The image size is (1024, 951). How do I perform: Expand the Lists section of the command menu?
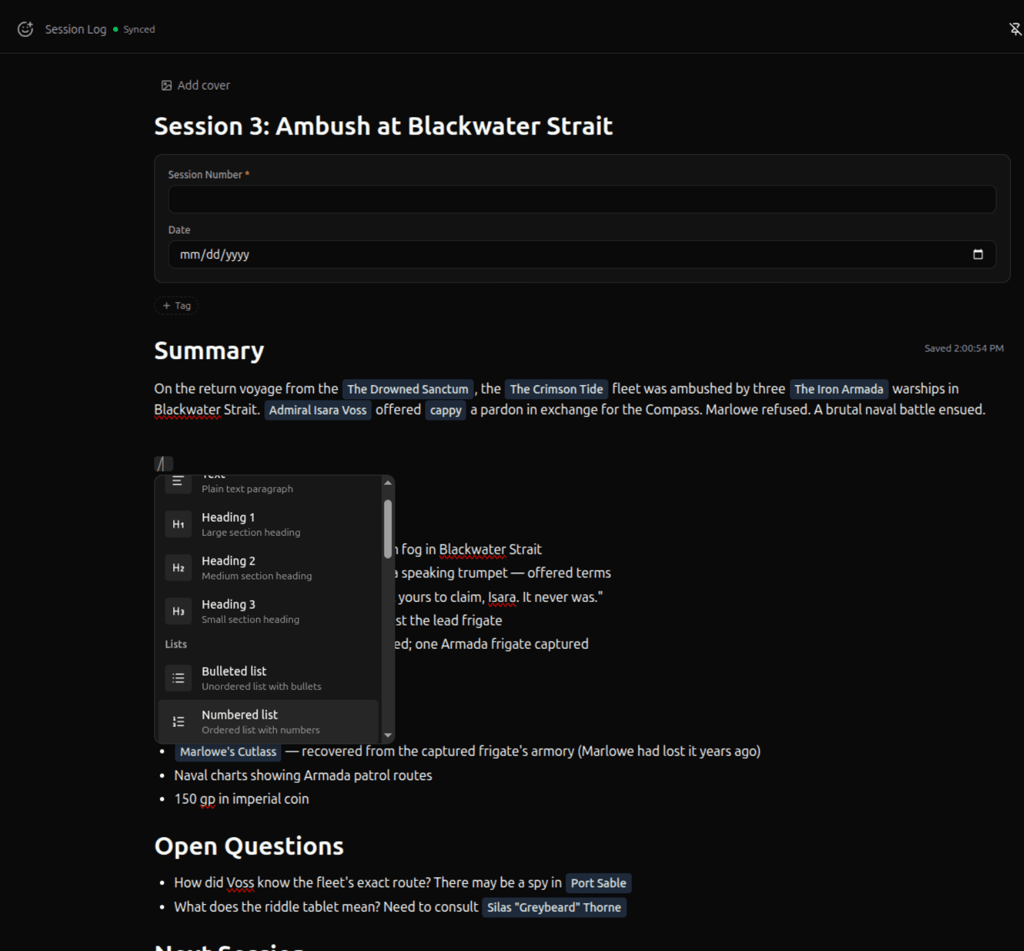point(176,644)
